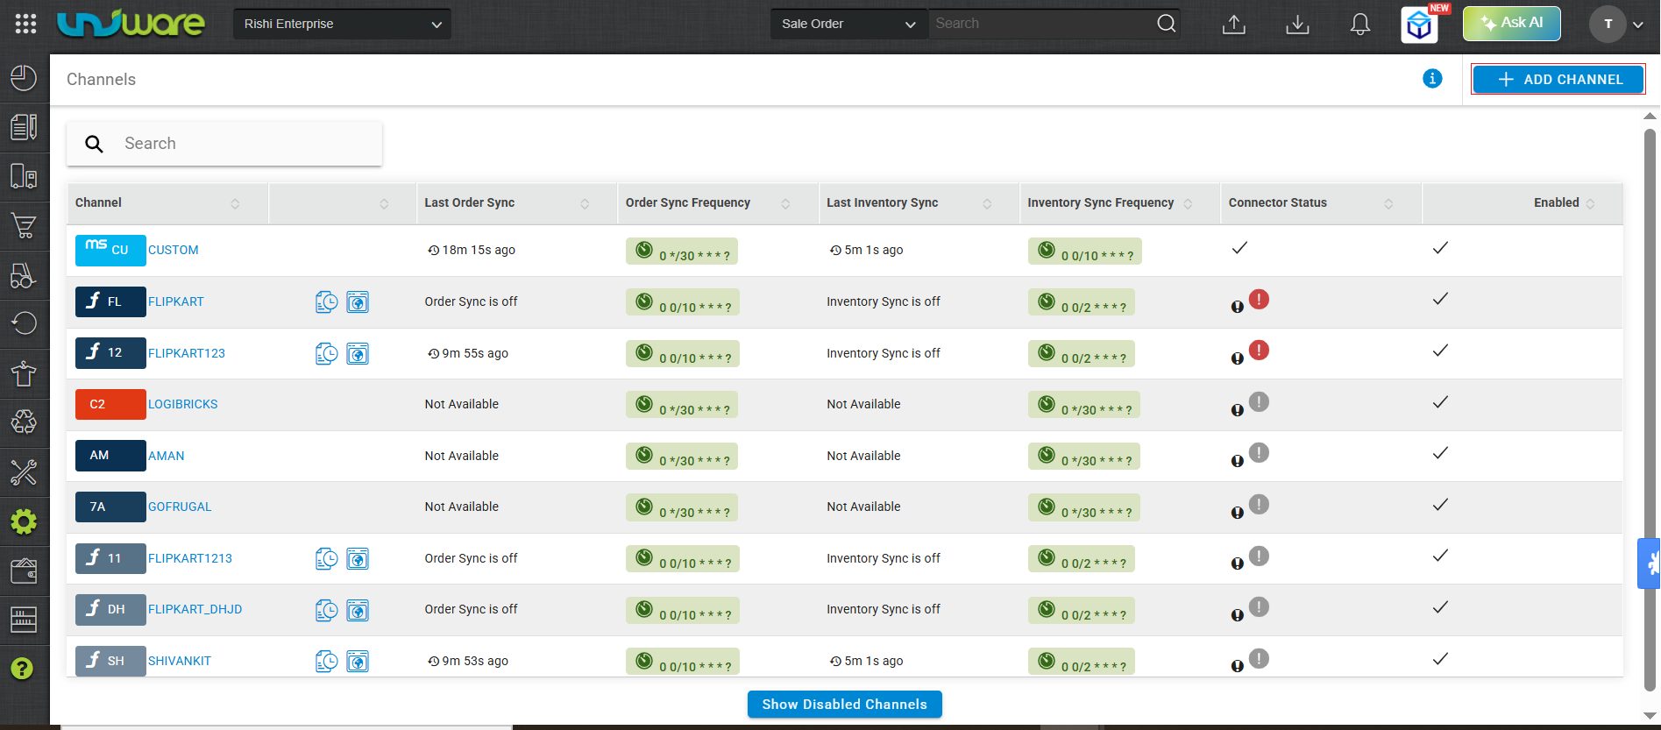Image resolution: width=1661 pixels, height=730 pixels.
Task: Open the tools wrench sidebar icon
Action: coord(24,472)
